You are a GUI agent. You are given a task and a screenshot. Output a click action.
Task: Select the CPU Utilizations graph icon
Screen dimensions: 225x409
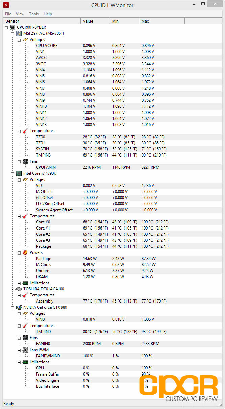(26, 283)
